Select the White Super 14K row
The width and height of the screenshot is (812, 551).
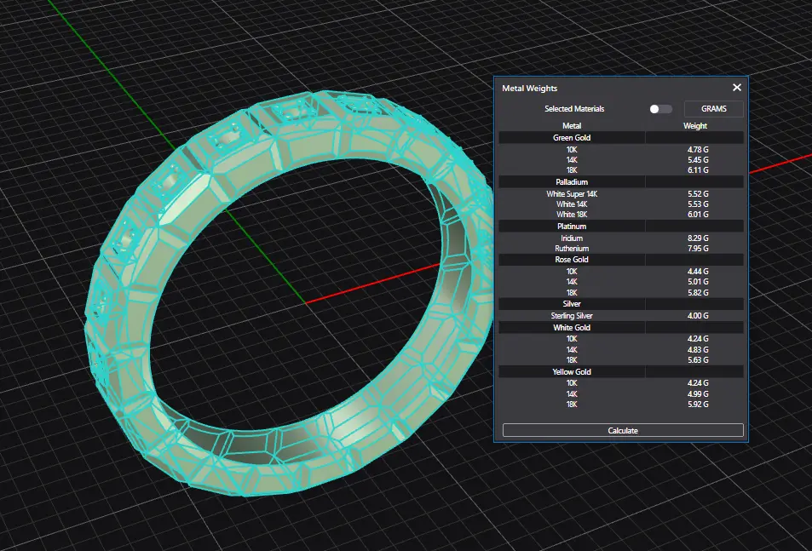[x=572, y=194]
